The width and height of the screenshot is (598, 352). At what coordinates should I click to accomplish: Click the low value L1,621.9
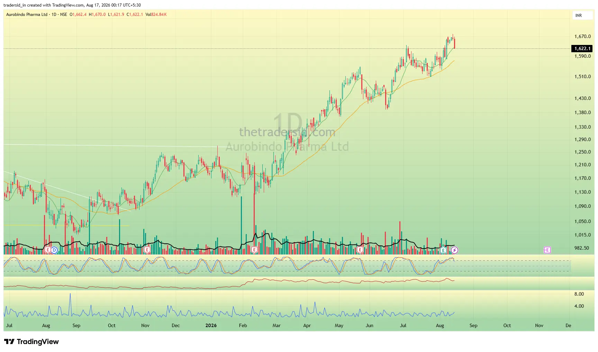(x=116, y=15)
